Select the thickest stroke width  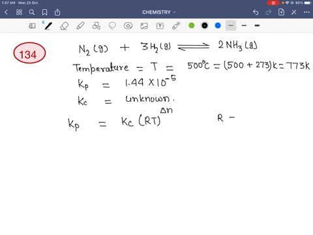point(257,25)
